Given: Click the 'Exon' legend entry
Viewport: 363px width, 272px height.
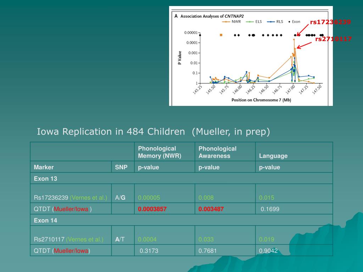Looking at the screenshot, I should [x=294, y=22].
